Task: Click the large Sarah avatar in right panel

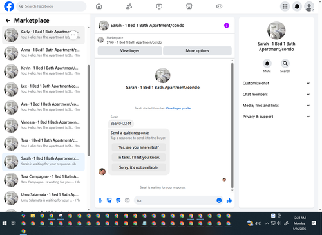Action: [x=276, y=30]
